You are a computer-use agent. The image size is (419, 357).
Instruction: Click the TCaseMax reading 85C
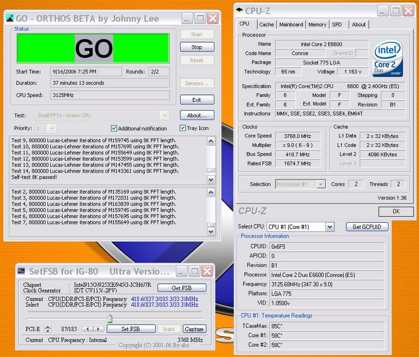pyautogui.click(x=327, y=326)
